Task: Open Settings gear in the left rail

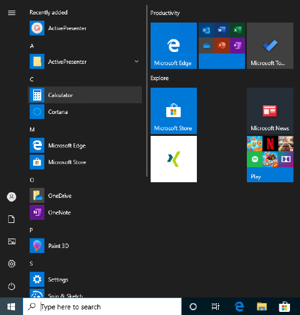Action: pyautogui.click(x=12, y=264)
